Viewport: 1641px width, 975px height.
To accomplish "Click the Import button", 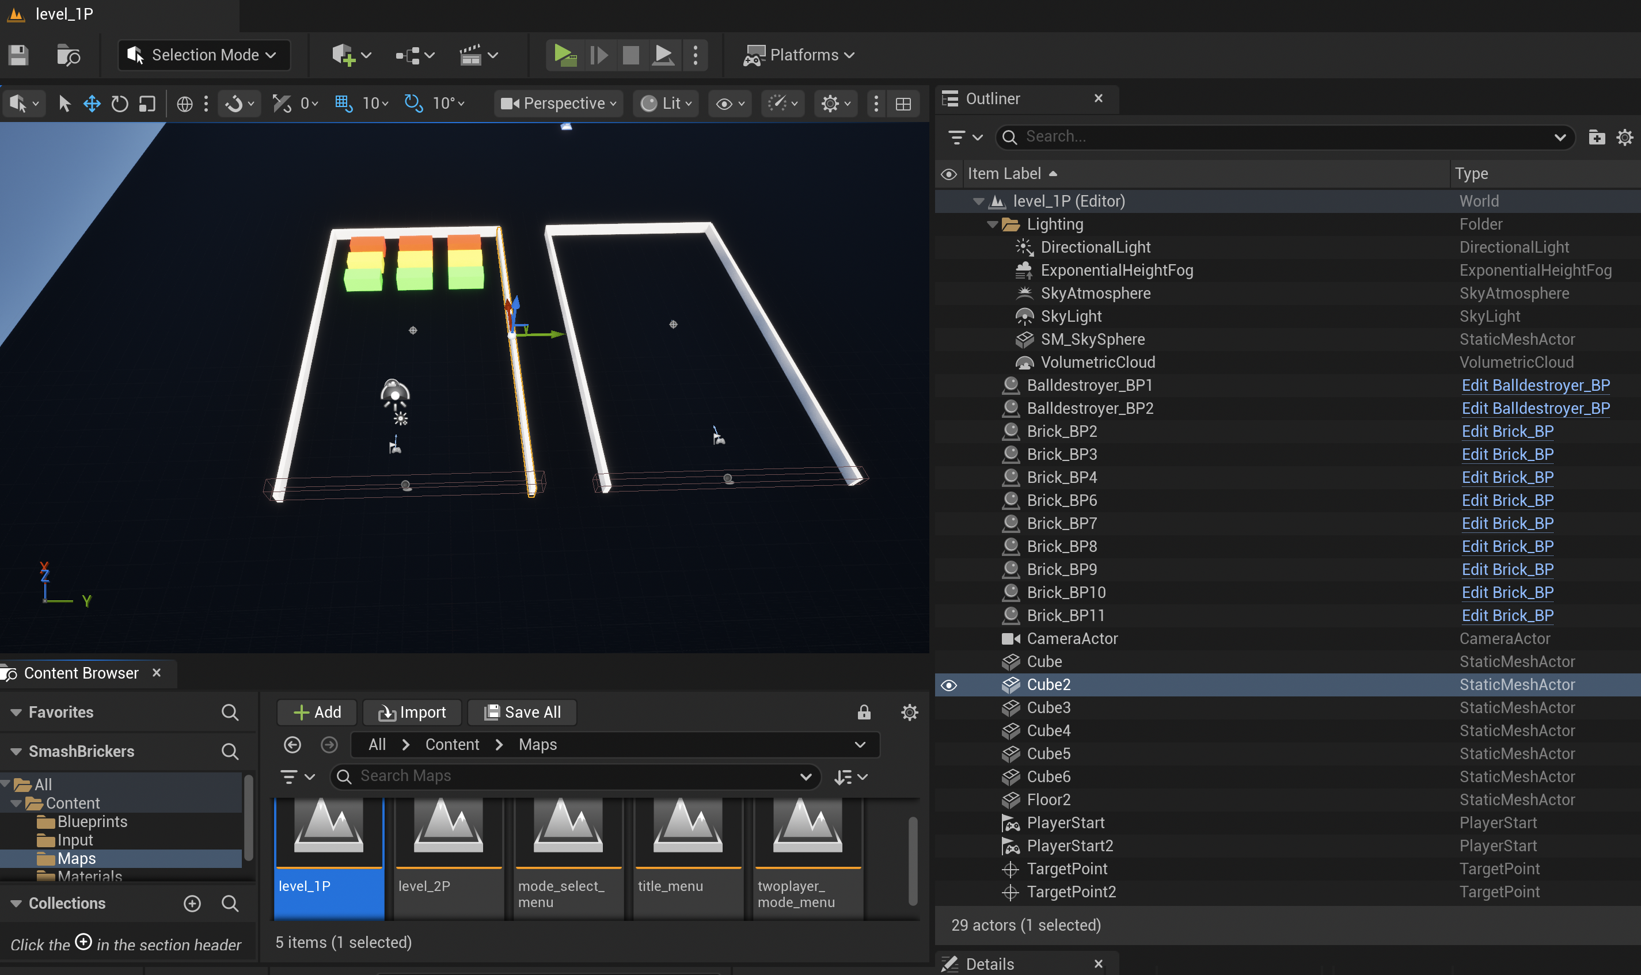I will pos(412,712).
